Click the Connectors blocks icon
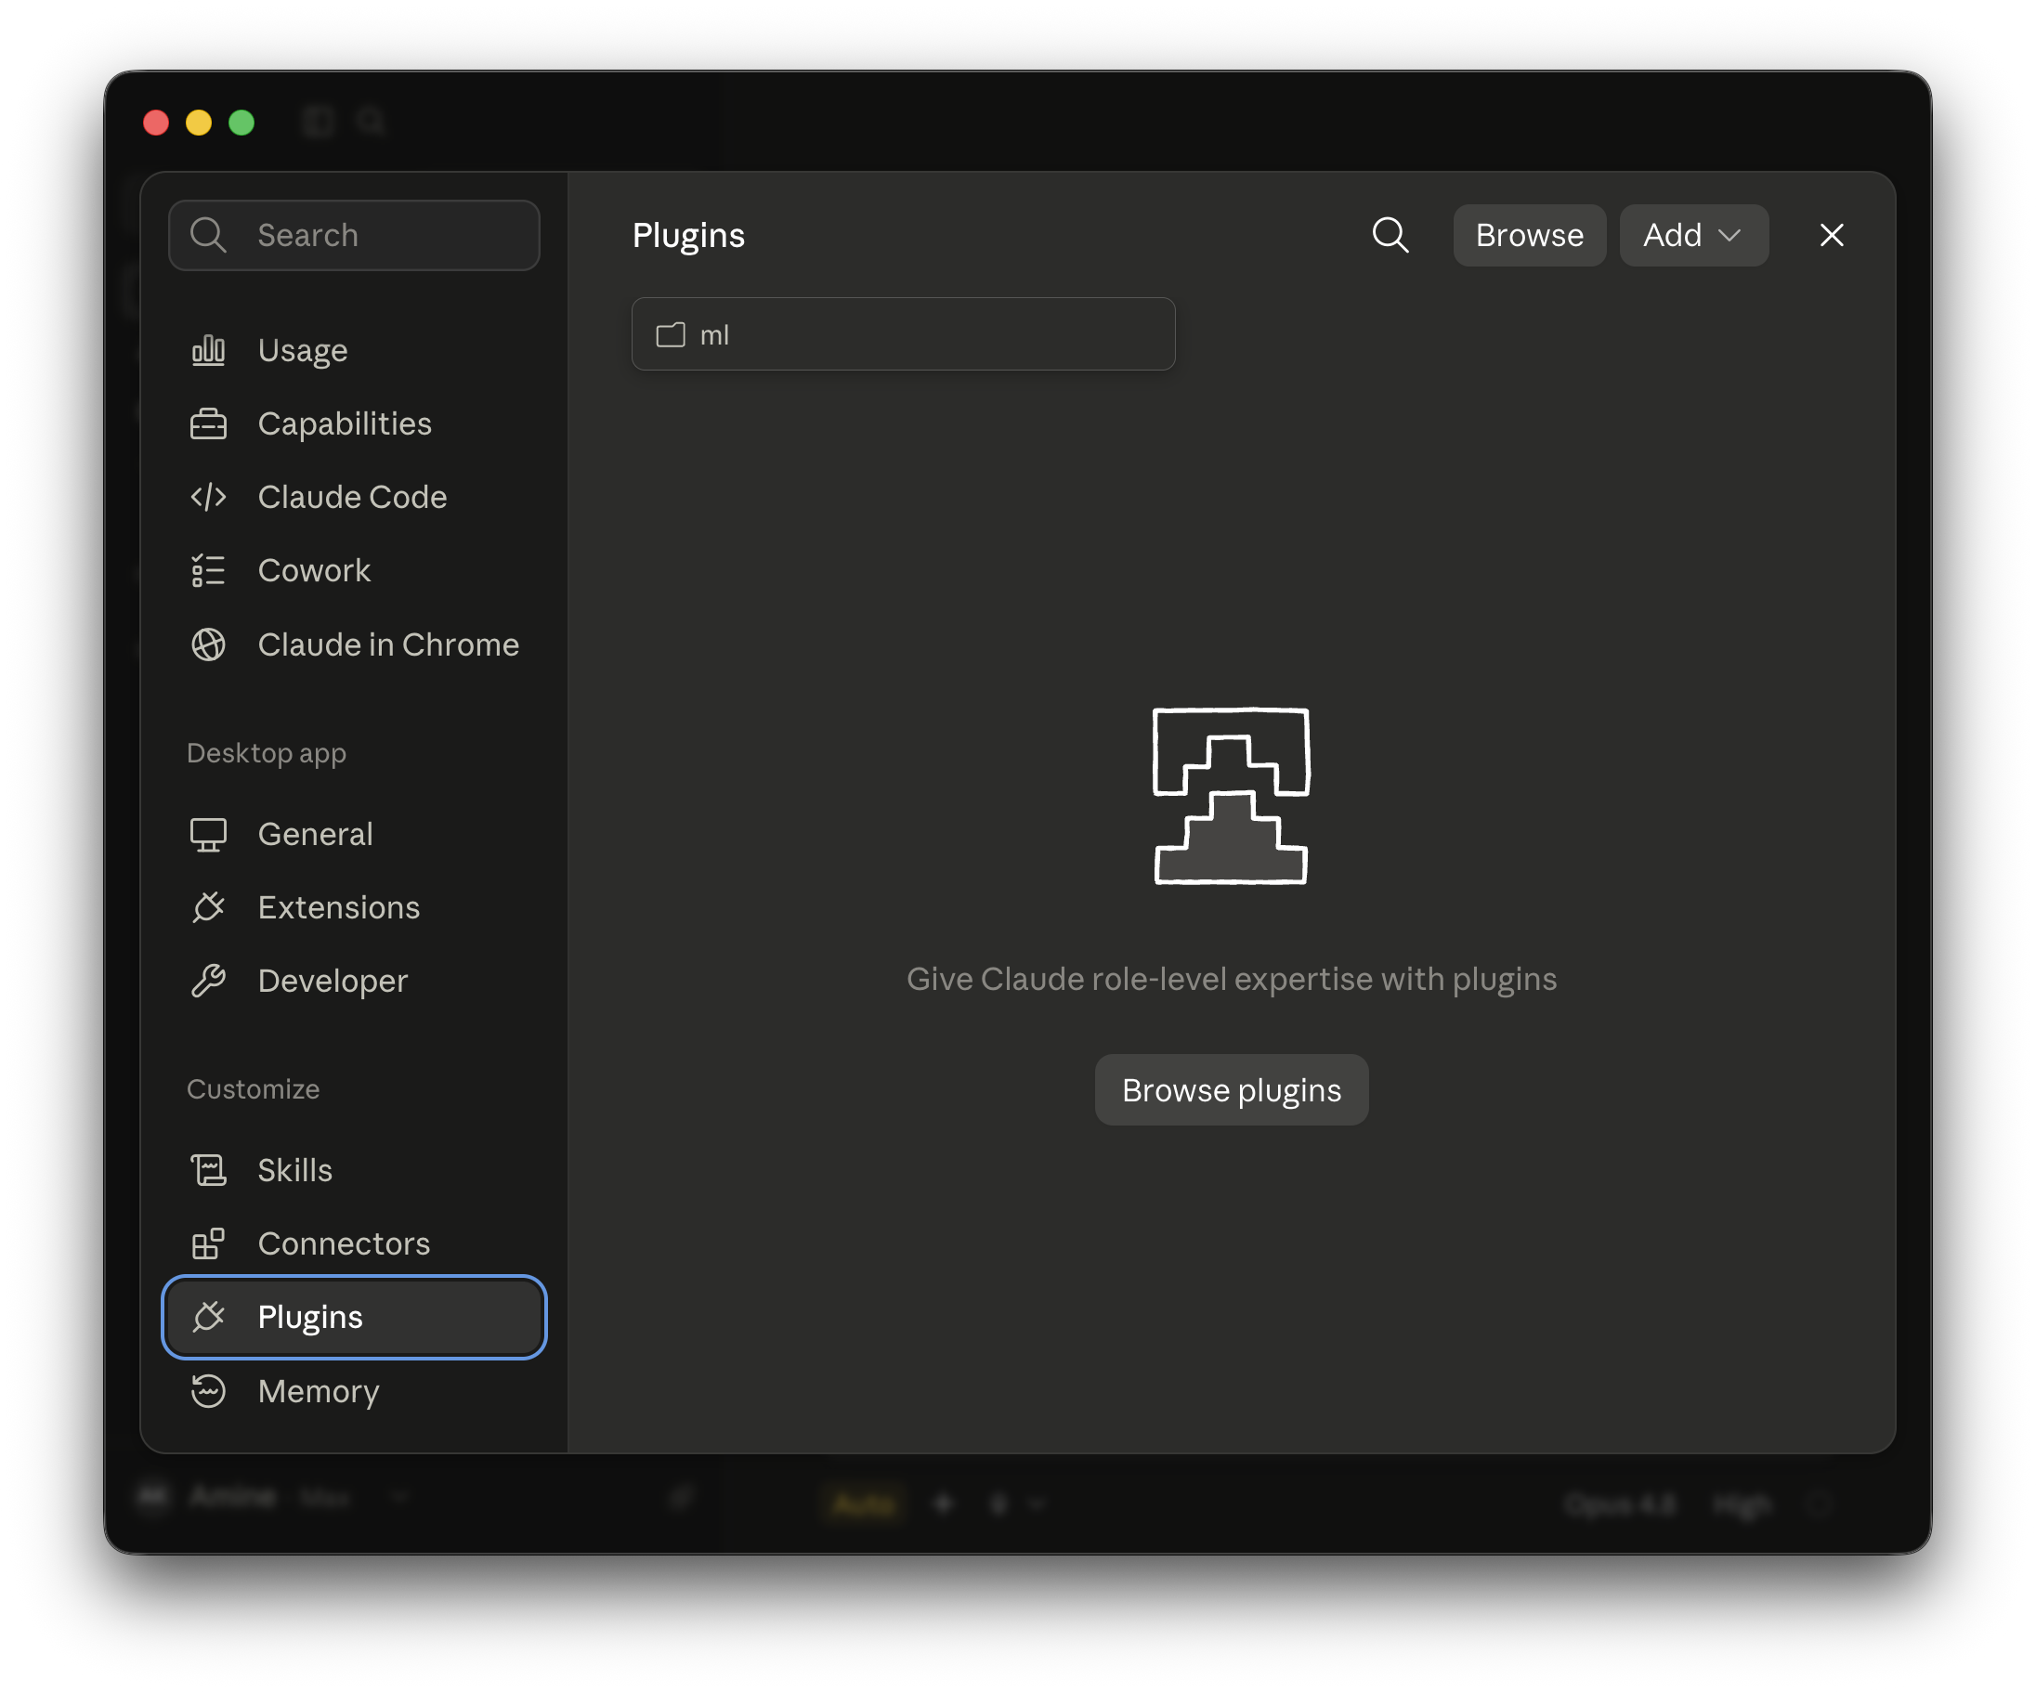The image size is (2036, 1692). [x=208, y=1243]
